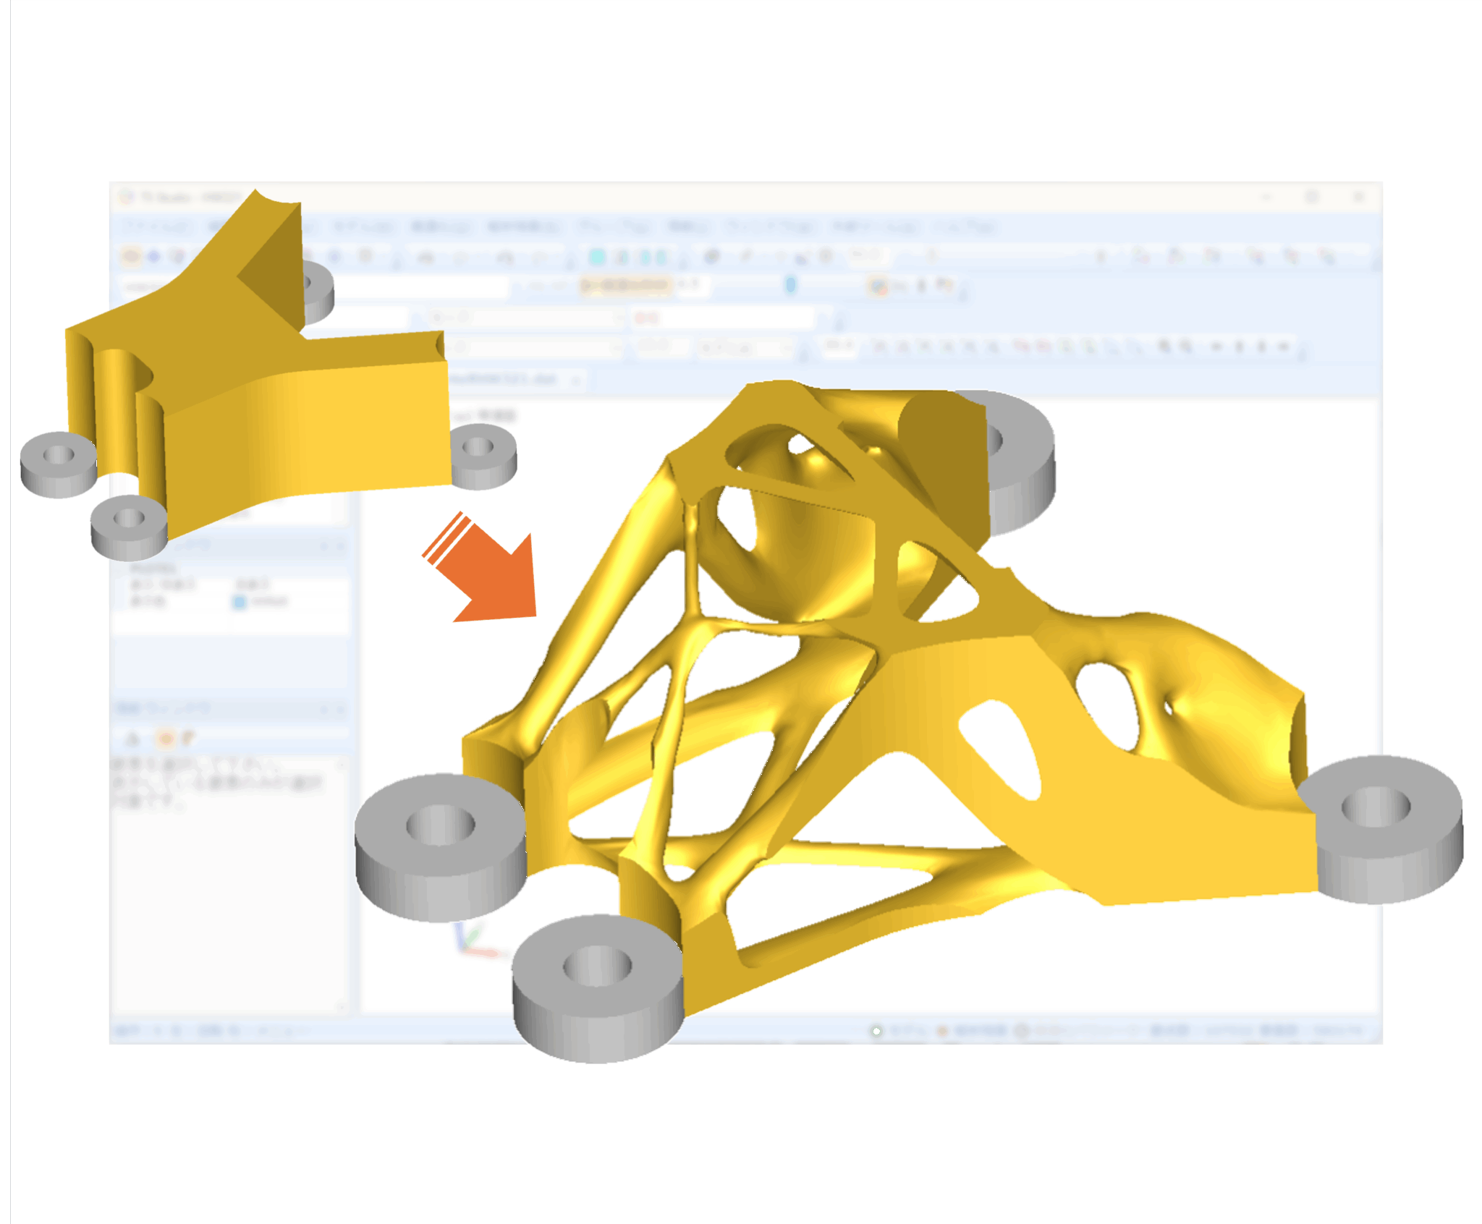Open the first menu in the menu bar
The width and height of the screenshot is (1482, 1224).
point(157,226)
